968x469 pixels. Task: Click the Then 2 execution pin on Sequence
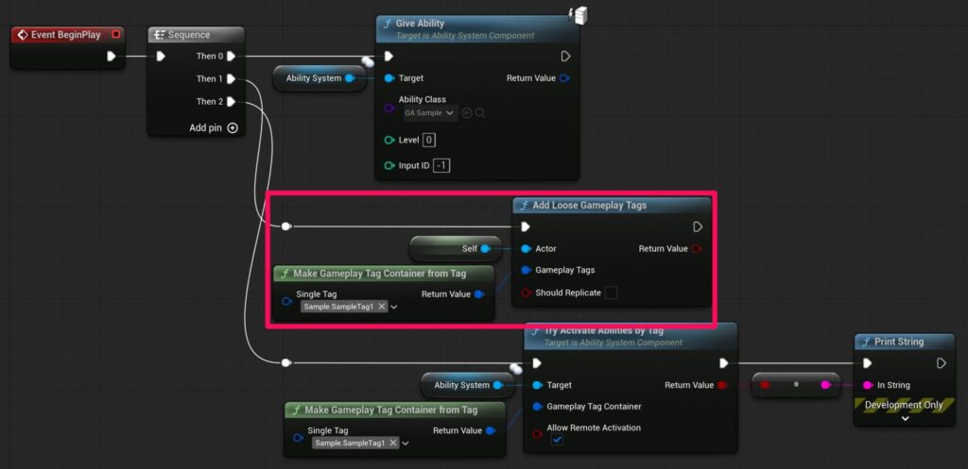(231, 102)
